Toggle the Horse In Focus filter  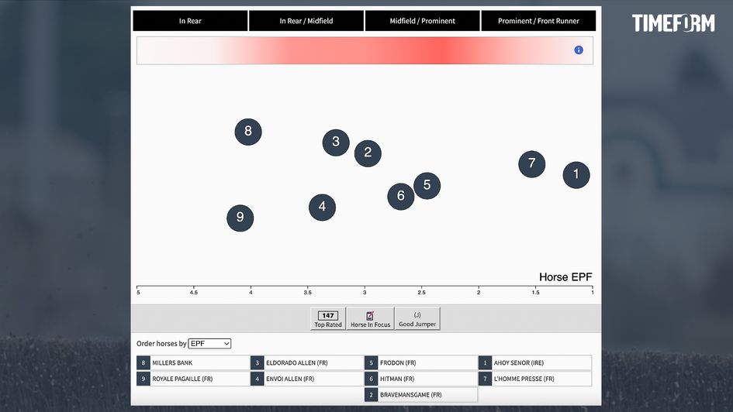[370, 319]
